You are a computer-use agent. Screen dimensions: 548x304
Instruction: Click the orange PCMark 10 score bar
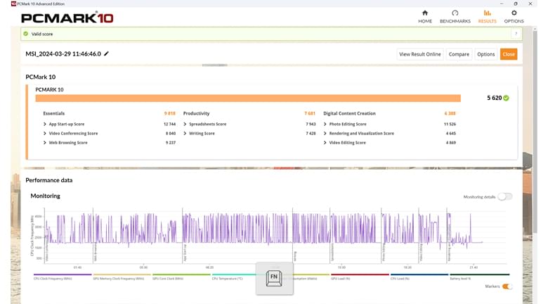pyautogui.click(x=248, y=98)
